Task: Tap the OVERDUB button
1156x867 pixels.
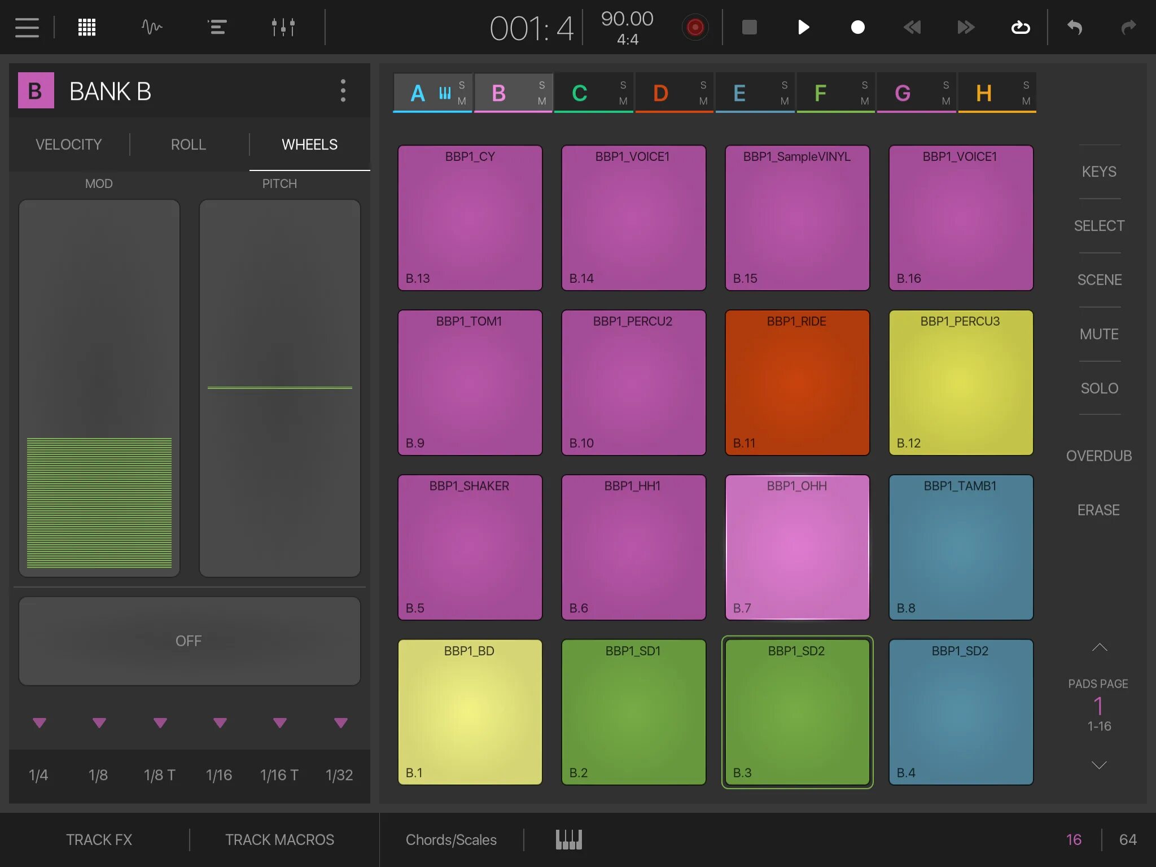Action: point(1098,456)
